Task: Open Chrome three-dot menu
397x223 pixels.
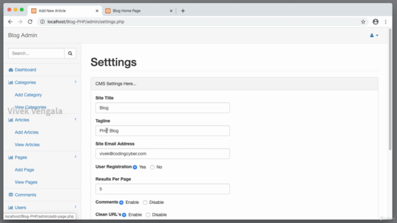Action: [386, 22]
